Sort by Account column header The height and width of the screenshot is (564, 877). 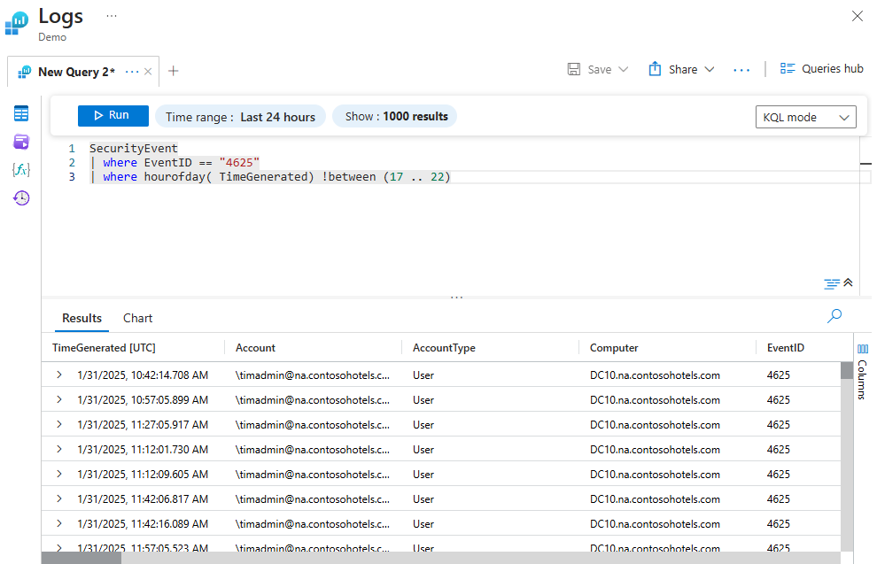point(255,348)
